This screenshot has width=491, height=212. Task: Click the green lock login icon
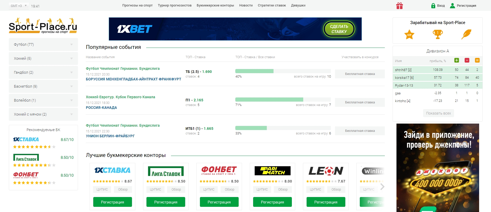pyautogui.click(x=433, y=6)
